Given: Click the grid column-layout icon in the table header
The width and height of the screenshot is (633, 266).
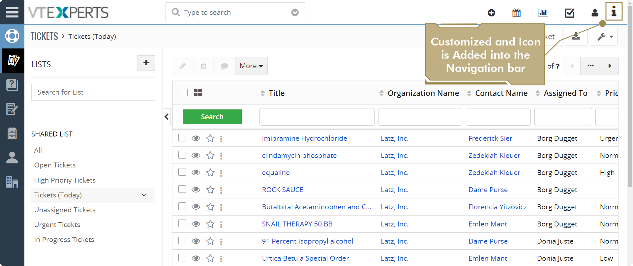Looking at the screenshot, I should [x=198, y=93].
